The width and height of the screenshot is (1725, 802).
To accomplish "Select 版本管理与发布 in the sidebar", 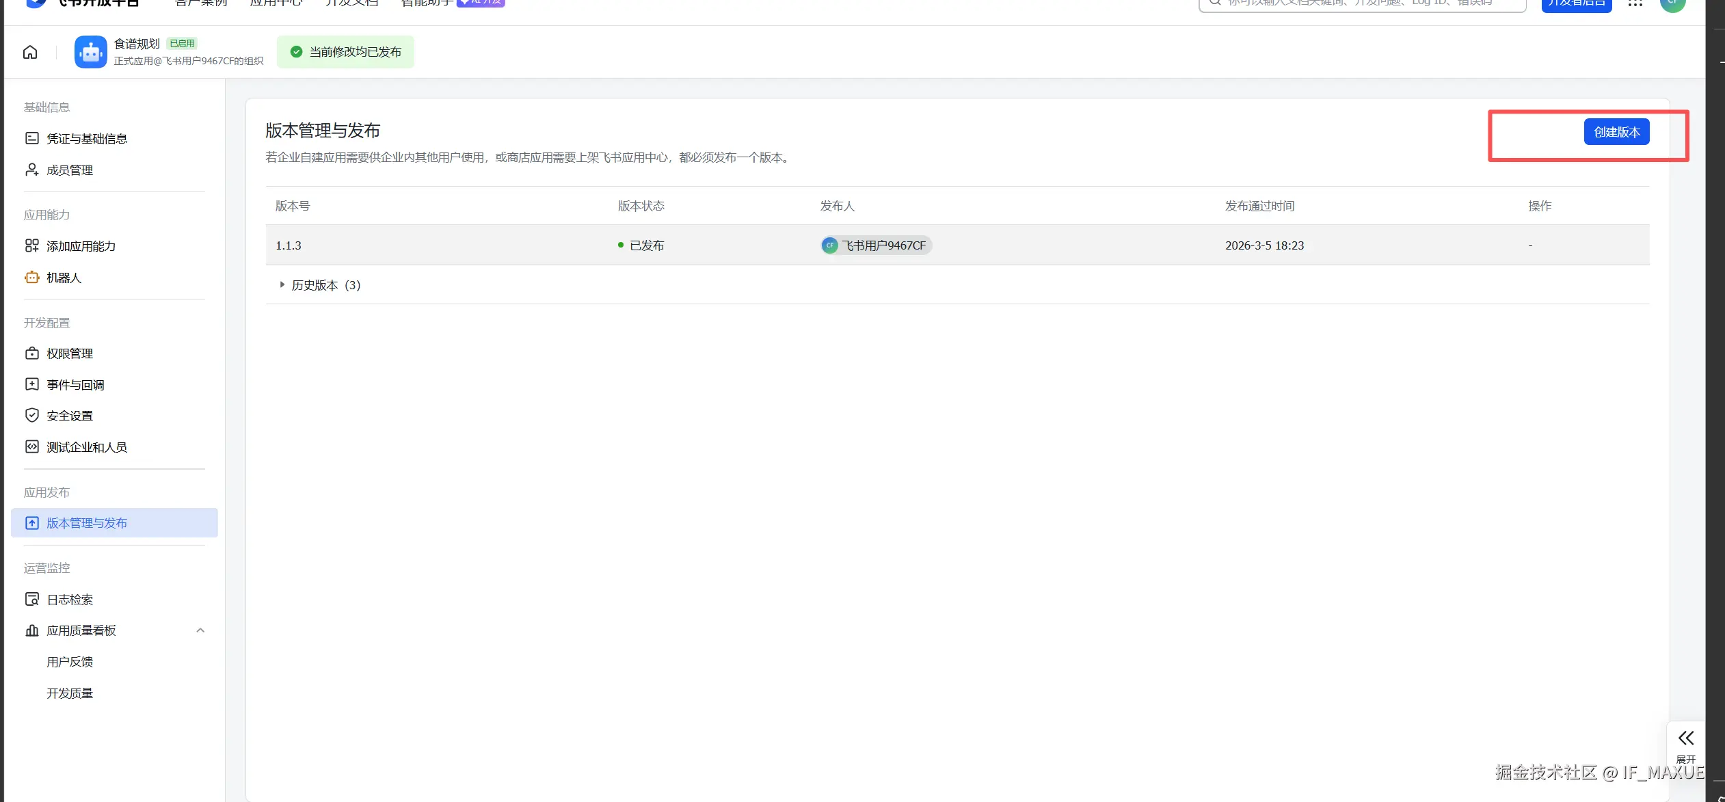I will click(86, 523).
